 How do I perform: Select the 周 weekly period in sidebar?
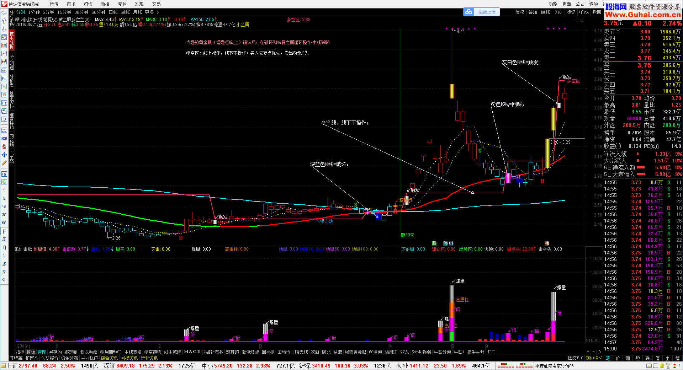pos(4,240)
